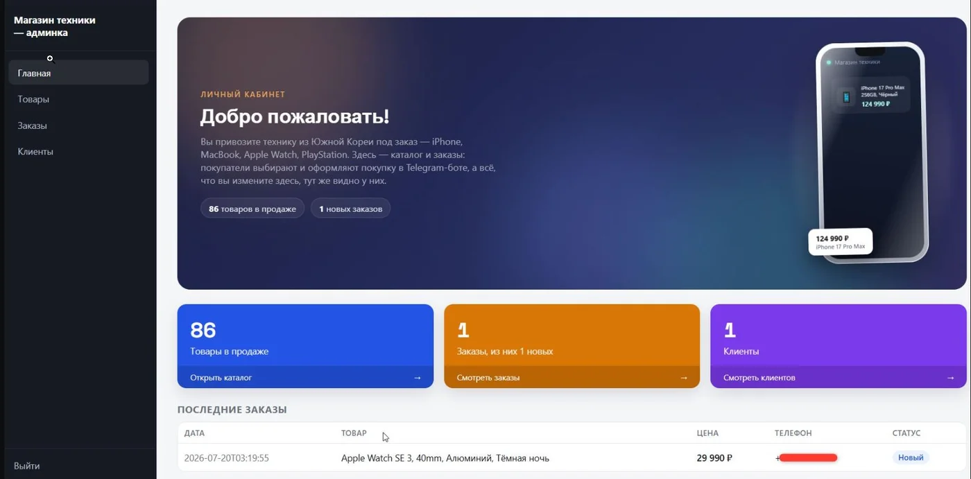Click the 'Последние заказы' section heading
This screenshot has height=479, width=971.
[x=232, y=410]
